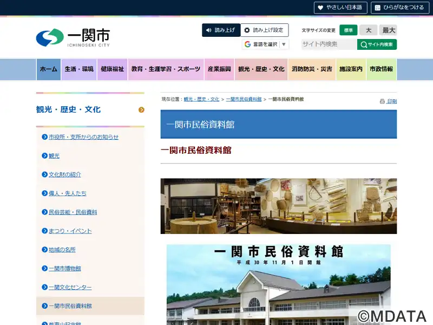Click the arrow bullet beside 地域の名所

pos(44,250)
